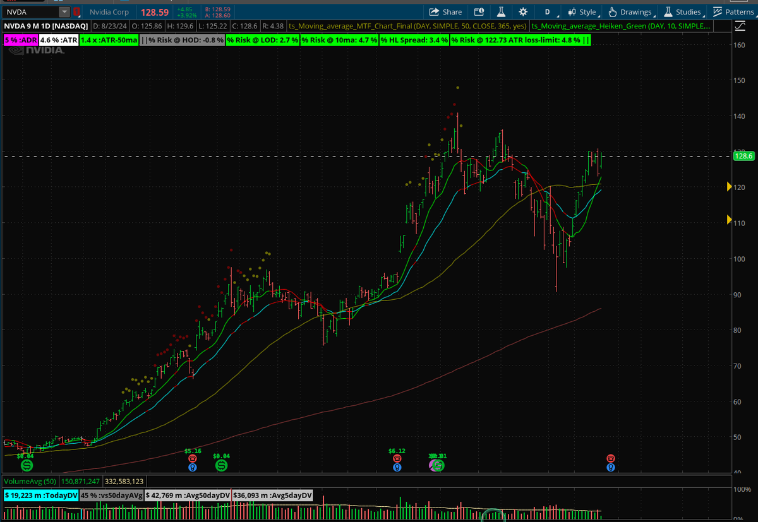
Task: Click the $36,093 m :Avg5dayDV label
Action: (x=273, y=495)
